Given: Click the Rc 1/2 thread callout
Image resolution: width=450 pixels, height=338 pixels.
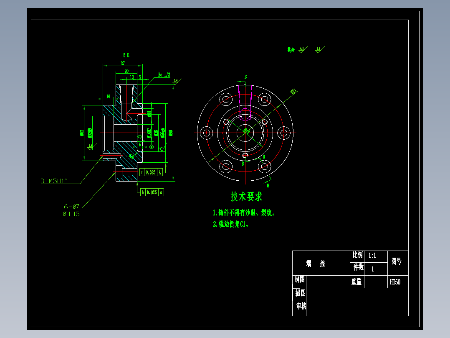Looking at the screenshot, I should coord(164,75).
